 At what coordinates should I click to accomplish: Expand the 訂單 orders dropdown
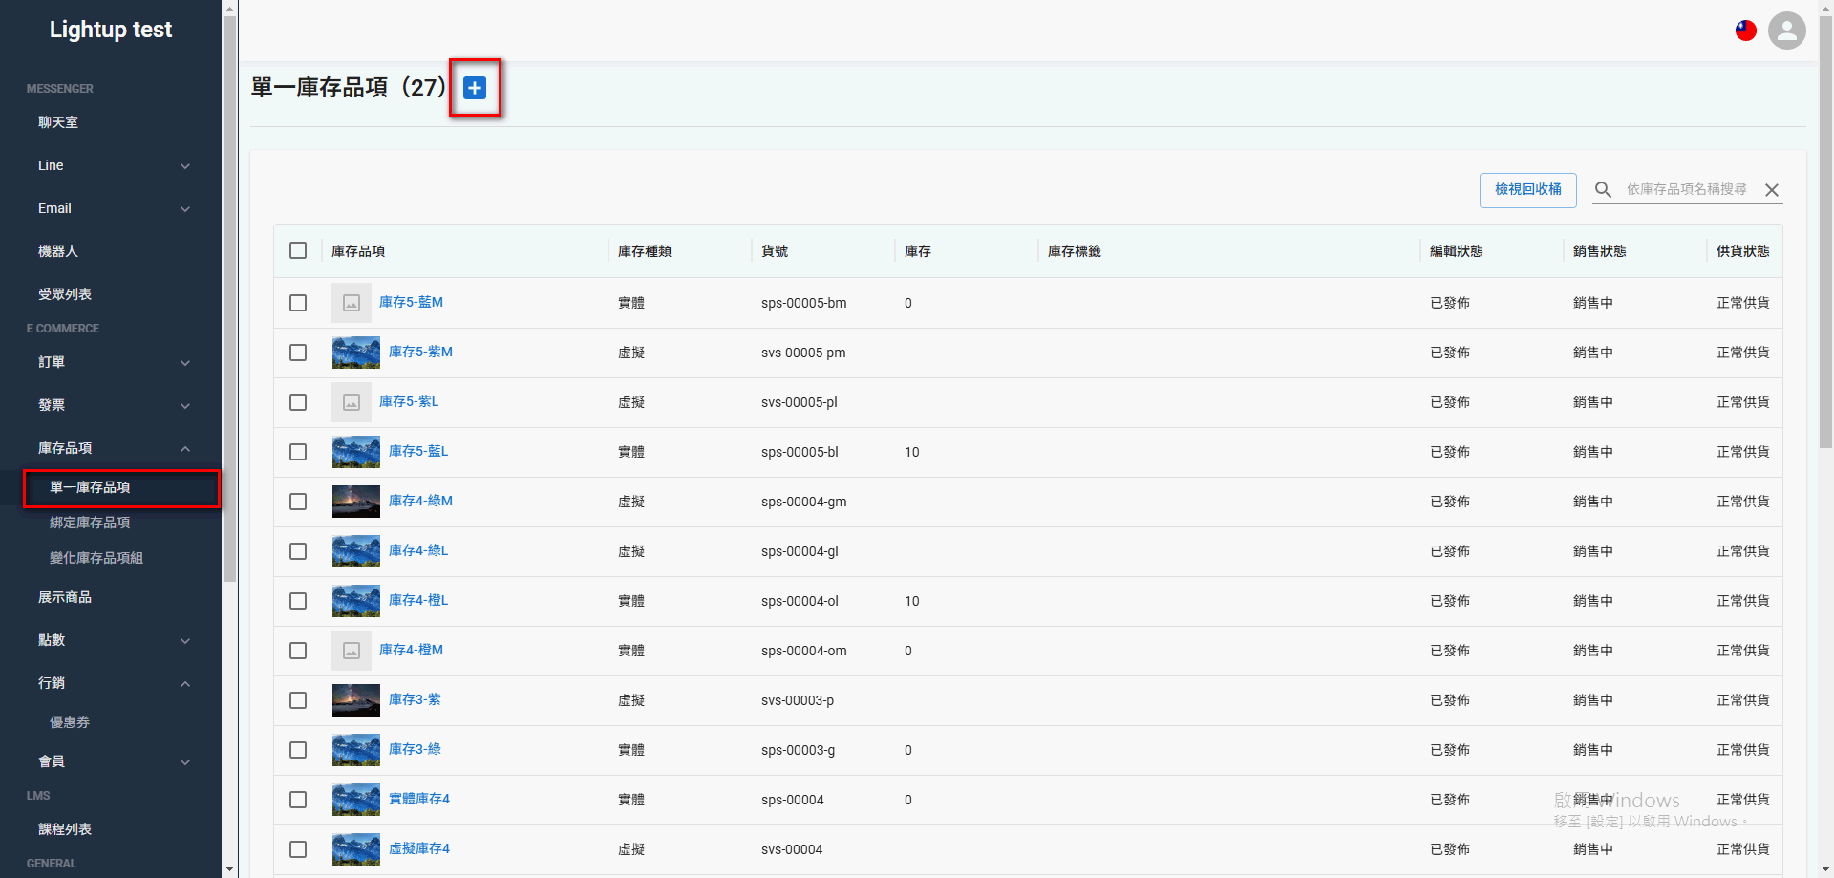(x=185, y=362)
